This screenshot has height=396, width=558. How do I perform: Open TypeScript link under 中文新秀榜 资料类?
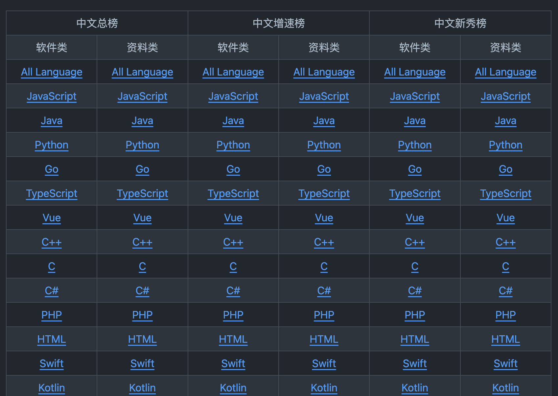[x=505, y=193]
